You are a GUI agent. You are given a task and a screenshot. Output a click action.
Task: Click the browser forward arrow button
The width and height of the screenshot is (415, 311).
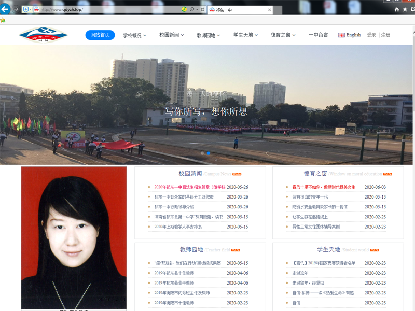16,9
